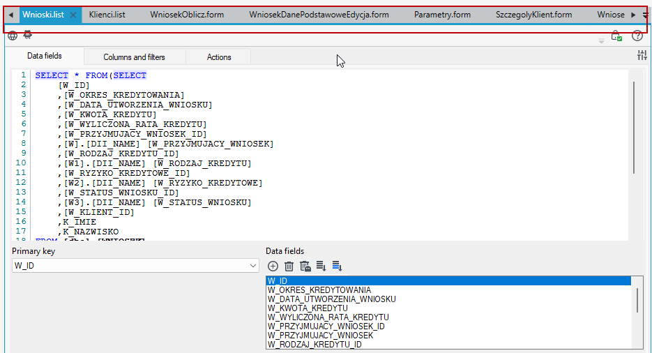The height and width of the screenshot is (353, 652).
Task: Click the data fields list scrollbar
Action: [637, 299]
